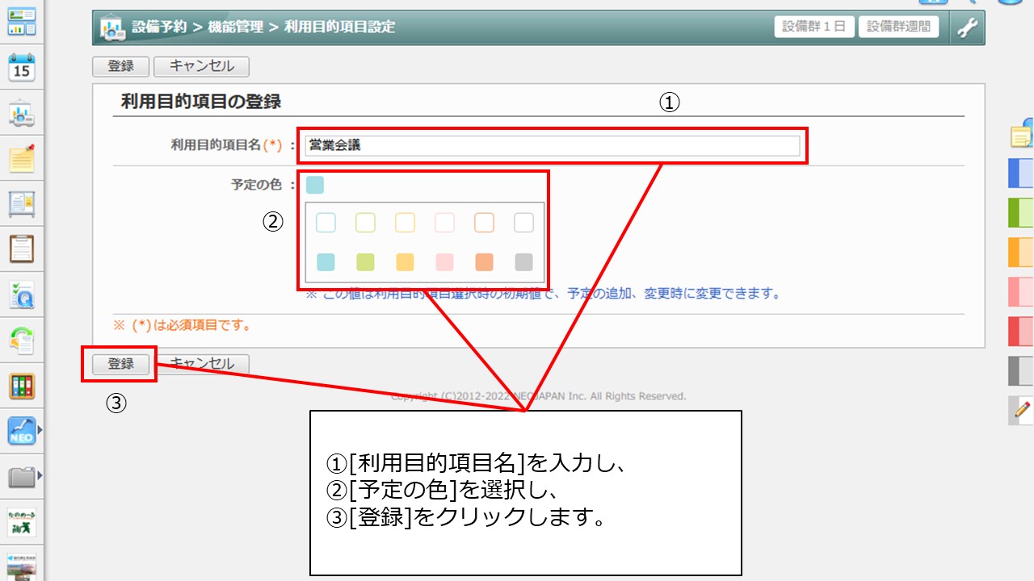Screen dimensions: 1034x581
Task: Pick the filled pink color swatch
Action: click(444, 262)
